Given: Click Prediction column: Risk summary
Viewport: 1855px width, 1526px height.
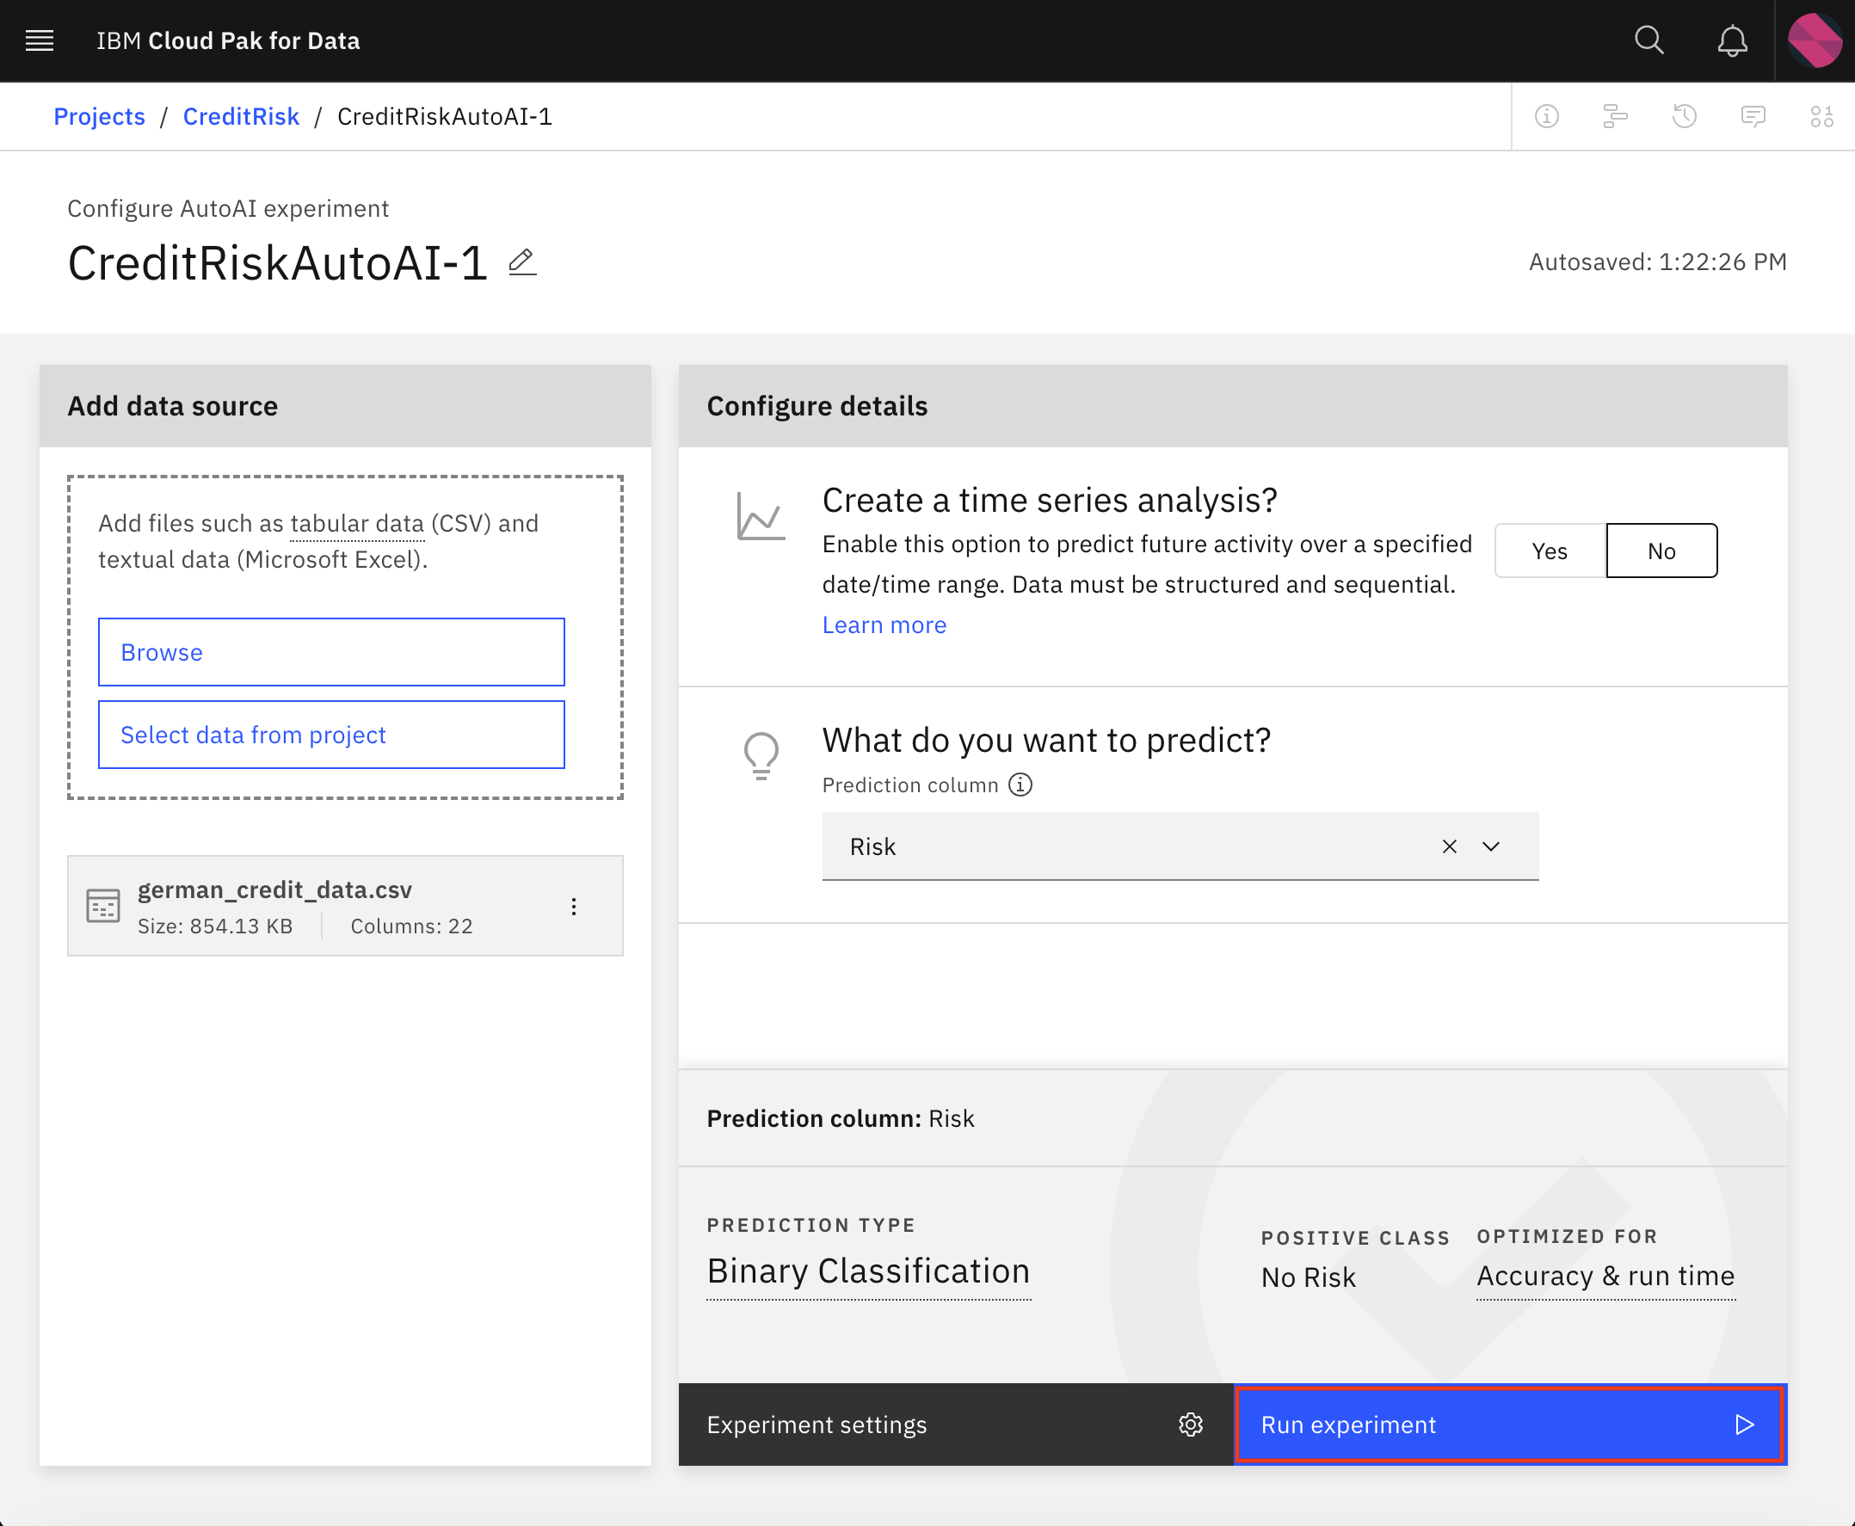Looking at the screenshot, I should click(841, 1118).
